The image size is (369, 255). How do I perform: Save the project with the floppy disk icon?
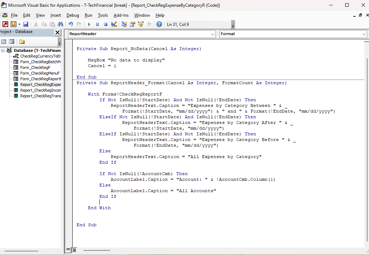[x=26, y=24]
